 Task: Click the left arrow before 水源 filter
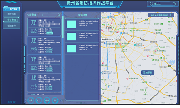[25, 100]
